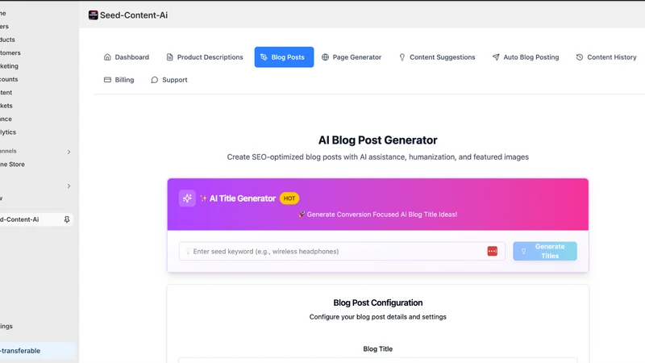This screenshot has width=645, height=363.
Task: Expand the sales channels chevron in sidebar
Action: tap(69, 152)
